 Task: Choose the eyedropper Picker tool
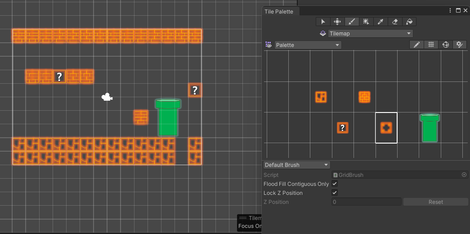[x=380, y=22]
